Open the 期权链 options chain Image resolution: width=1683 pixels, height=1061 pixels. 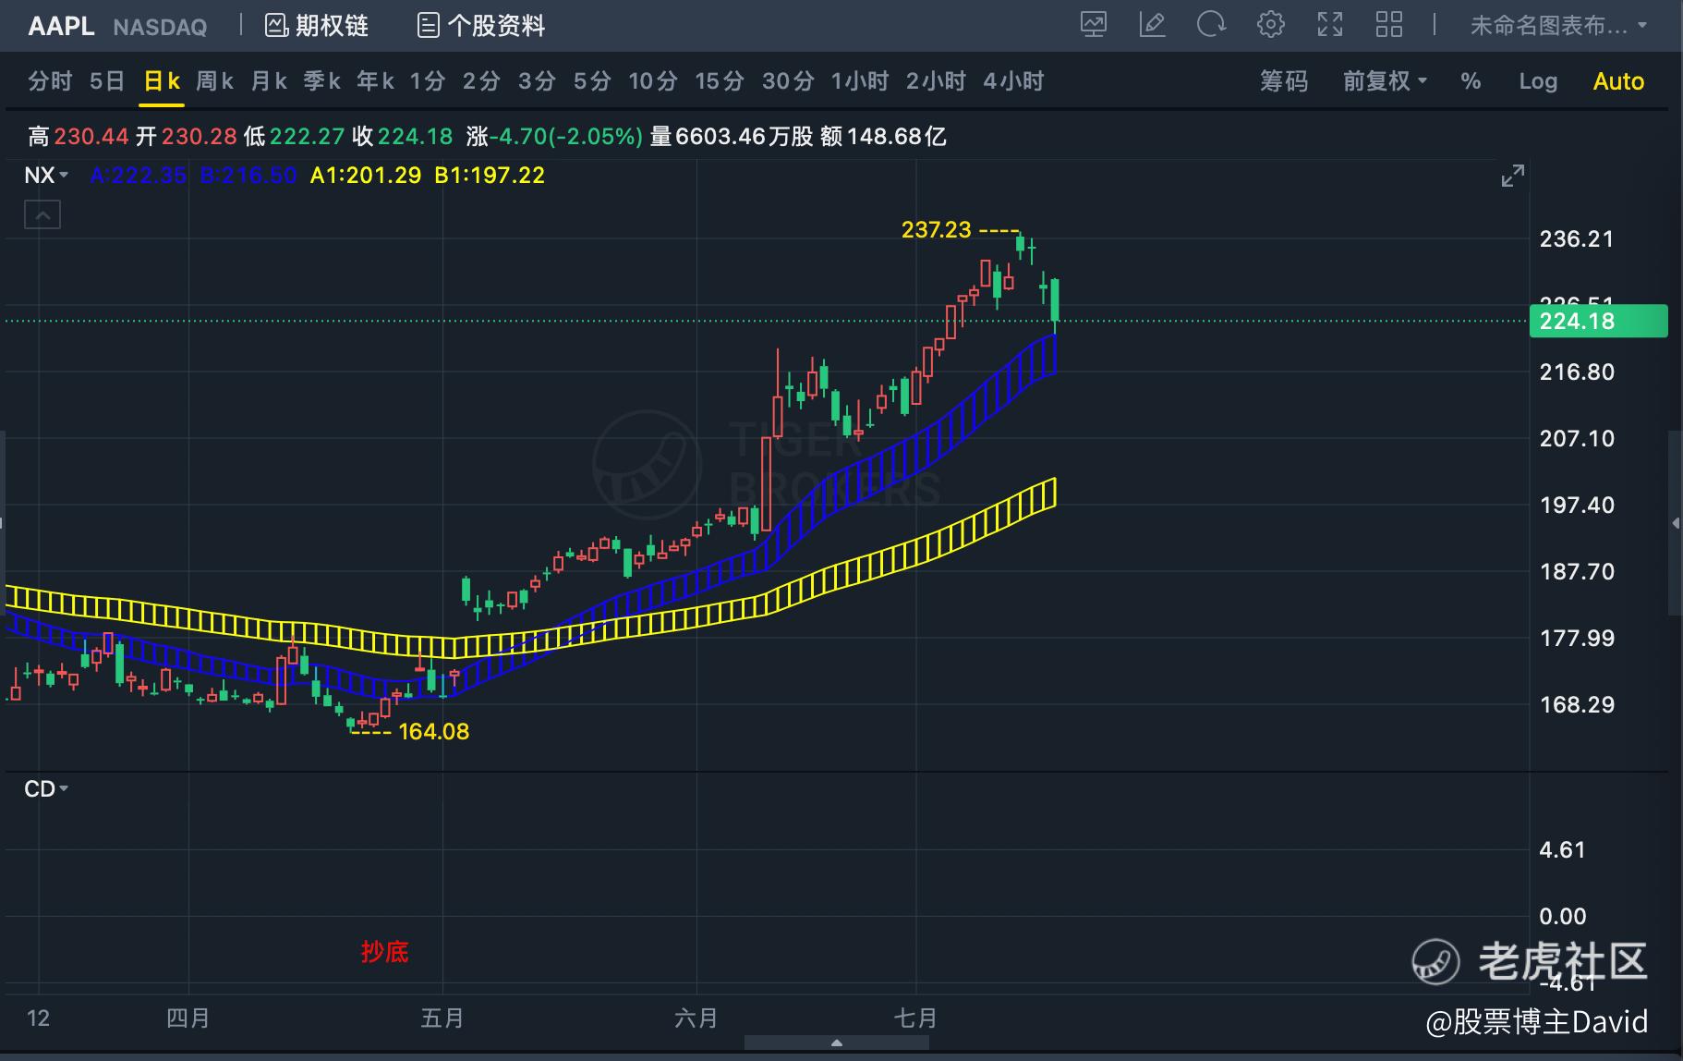pos(317,26)
